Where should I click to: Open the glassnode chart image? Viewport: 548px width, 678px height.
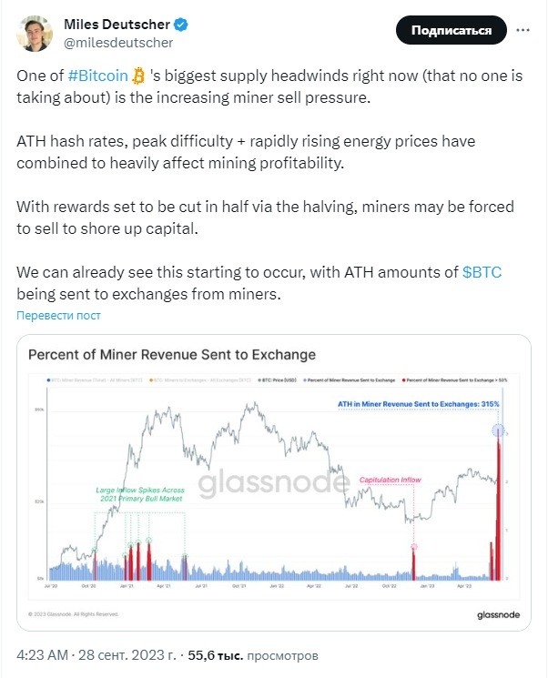(274, 482)
